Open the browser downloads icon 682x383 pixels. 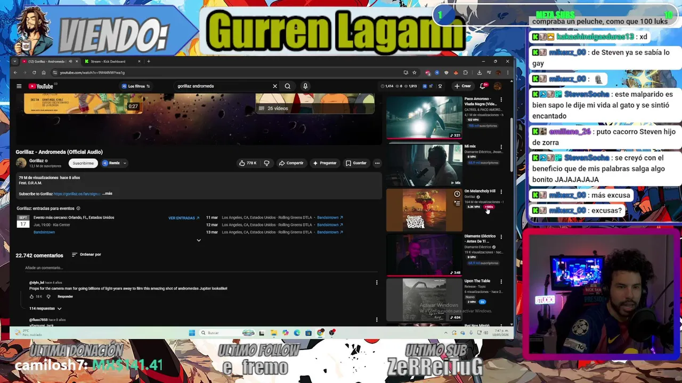pyautogui.click(x=479, y=72)
